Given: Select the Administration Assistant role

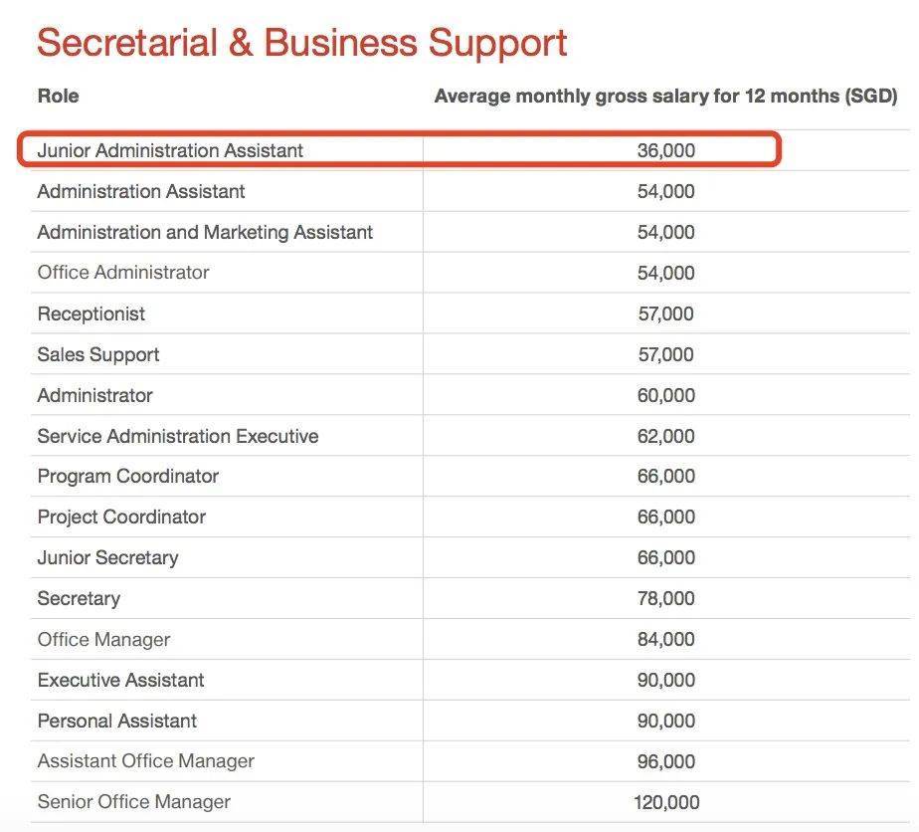Looking at the screenshot, I should (x=140, y=191).
